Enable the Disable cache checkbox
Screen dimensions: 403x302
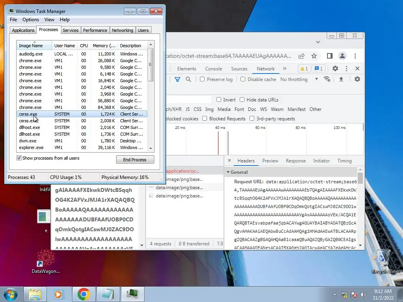243,79
